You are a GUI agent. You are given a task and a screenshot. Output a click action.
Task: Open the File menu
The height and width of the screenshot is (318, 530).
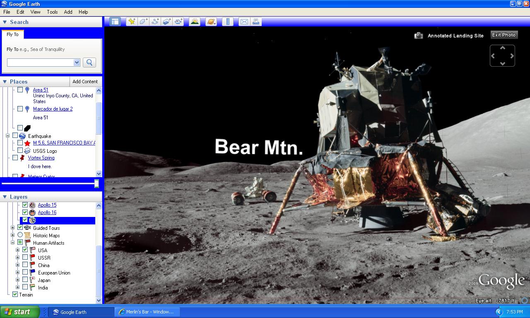coord(7,12)
